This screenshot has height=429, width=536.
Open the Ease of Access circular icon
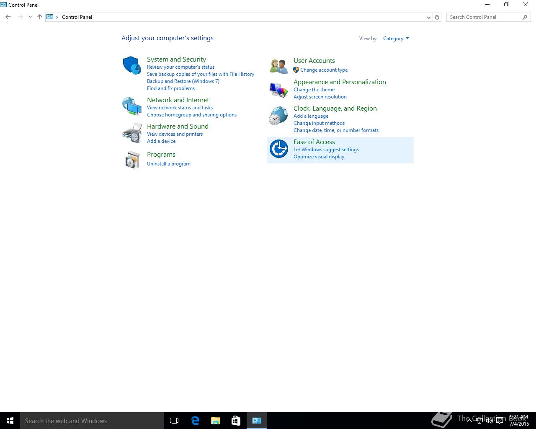click(279, 149)
